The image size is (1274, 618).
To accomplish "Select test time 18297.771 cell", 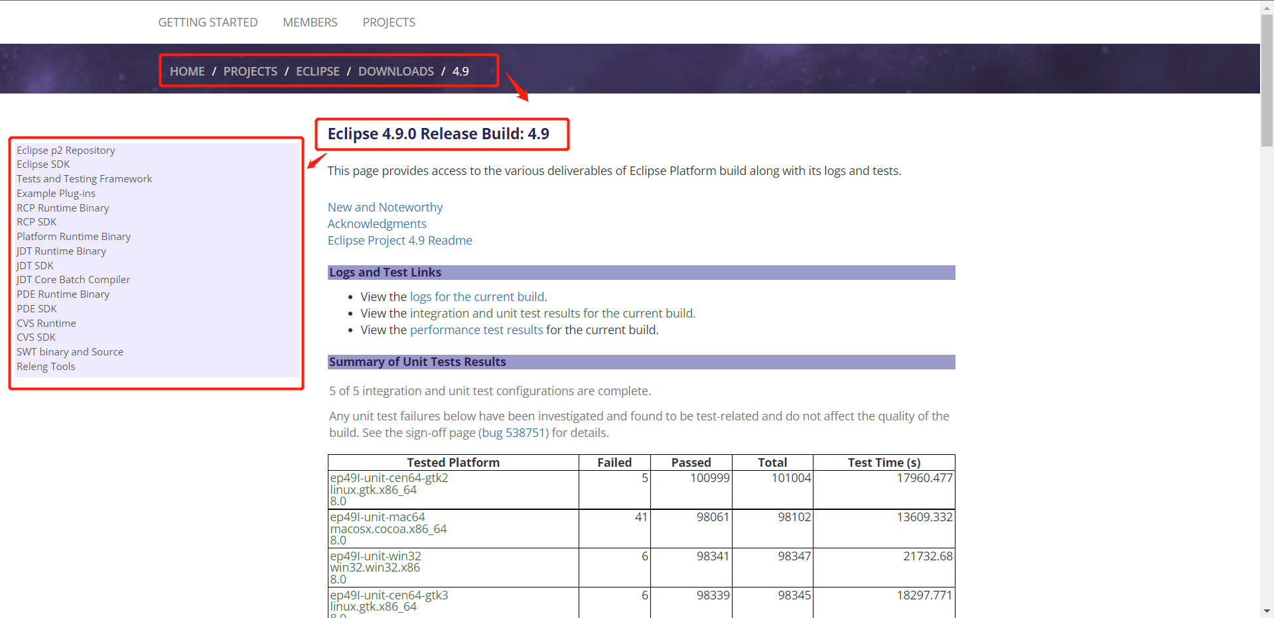I will pyautogui.click(x=925, y=595).
